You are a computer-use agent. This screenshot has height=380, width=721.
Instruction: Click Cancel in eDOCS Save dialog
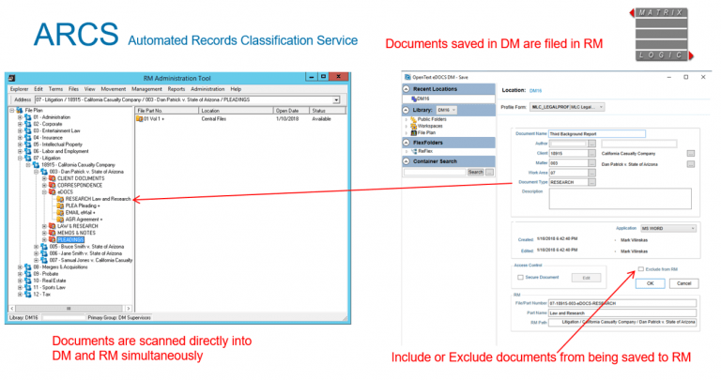click(x=683, y=283)
